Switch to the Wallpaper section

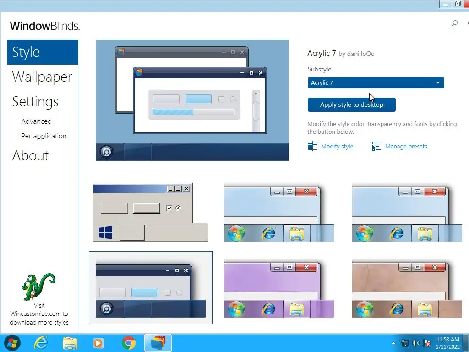pyautogui.click(x=42, y=77)
